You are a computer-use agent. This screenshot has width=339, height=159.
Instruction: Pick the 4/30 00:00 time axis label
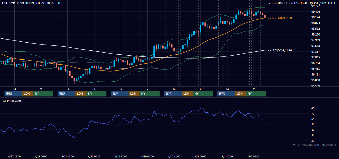[x=147, y=157]
